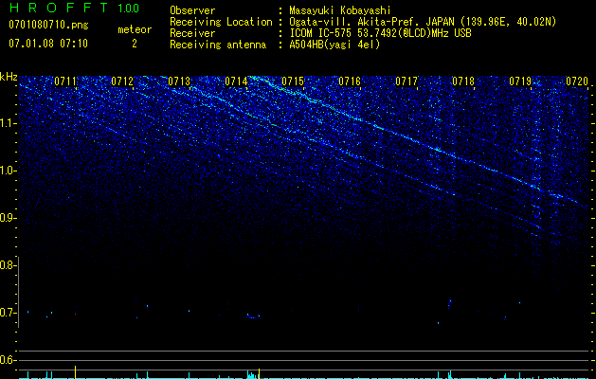Click the 1.1 kHz axis label
This screenshot has width=596, height=379.
[9, 123]
